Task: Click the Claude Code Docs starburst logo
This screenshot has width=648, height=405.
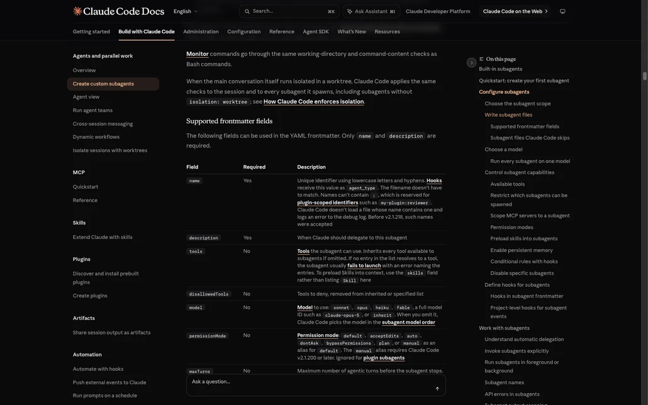Action: pos(77,11)
